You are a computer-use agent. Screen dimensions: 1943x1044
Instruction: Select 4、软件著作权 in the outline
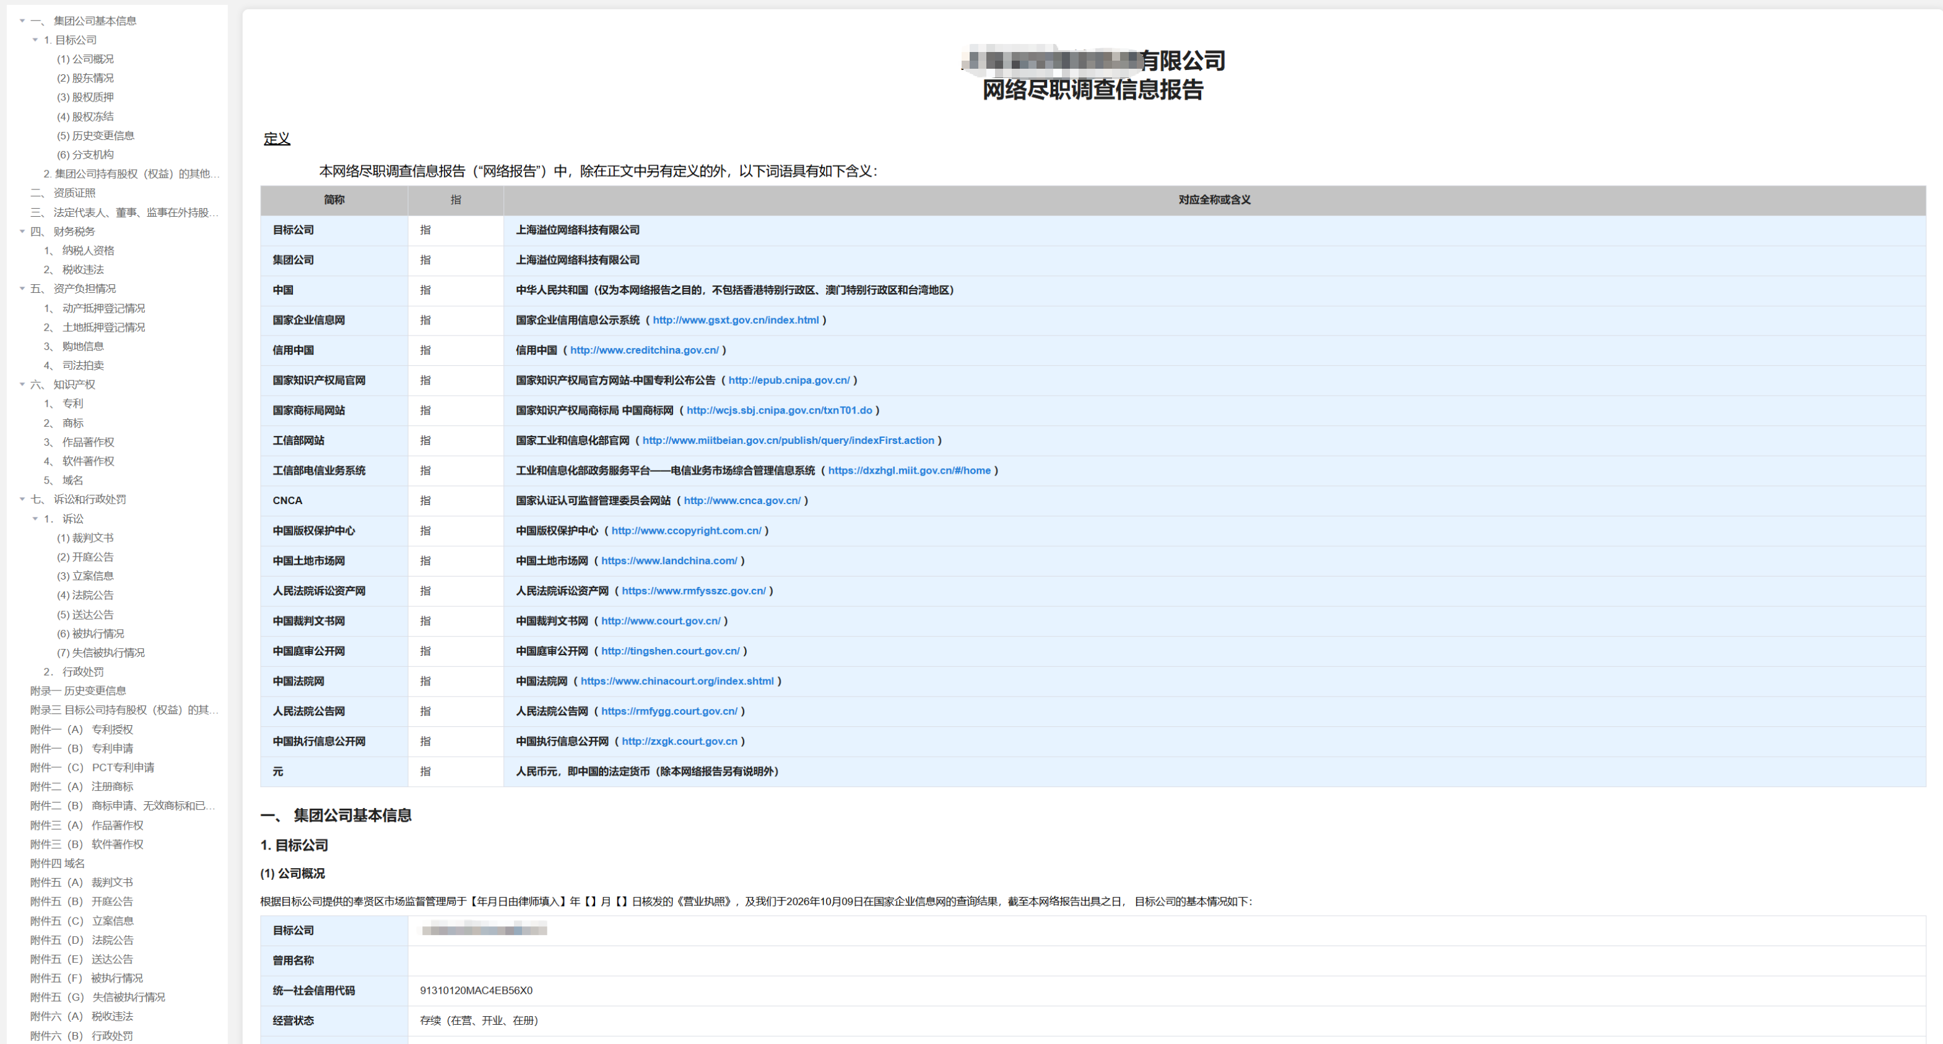click(79, 462)
